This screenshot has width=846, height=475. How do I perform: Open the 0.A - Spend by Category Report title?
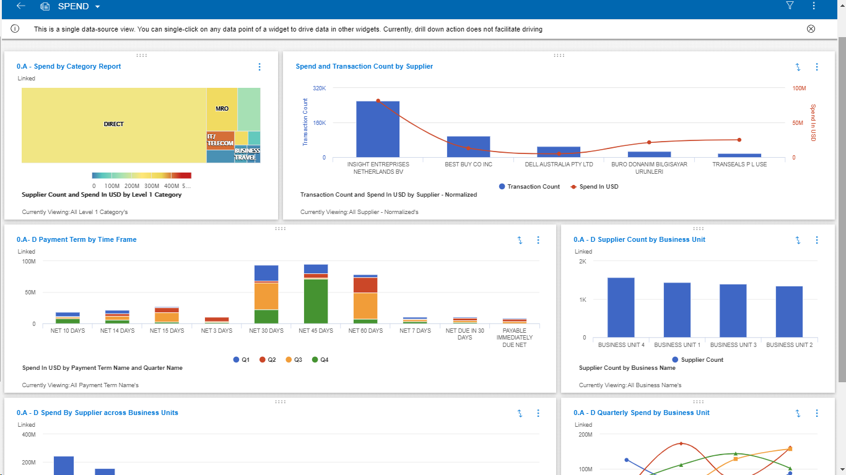pos(69,66)
